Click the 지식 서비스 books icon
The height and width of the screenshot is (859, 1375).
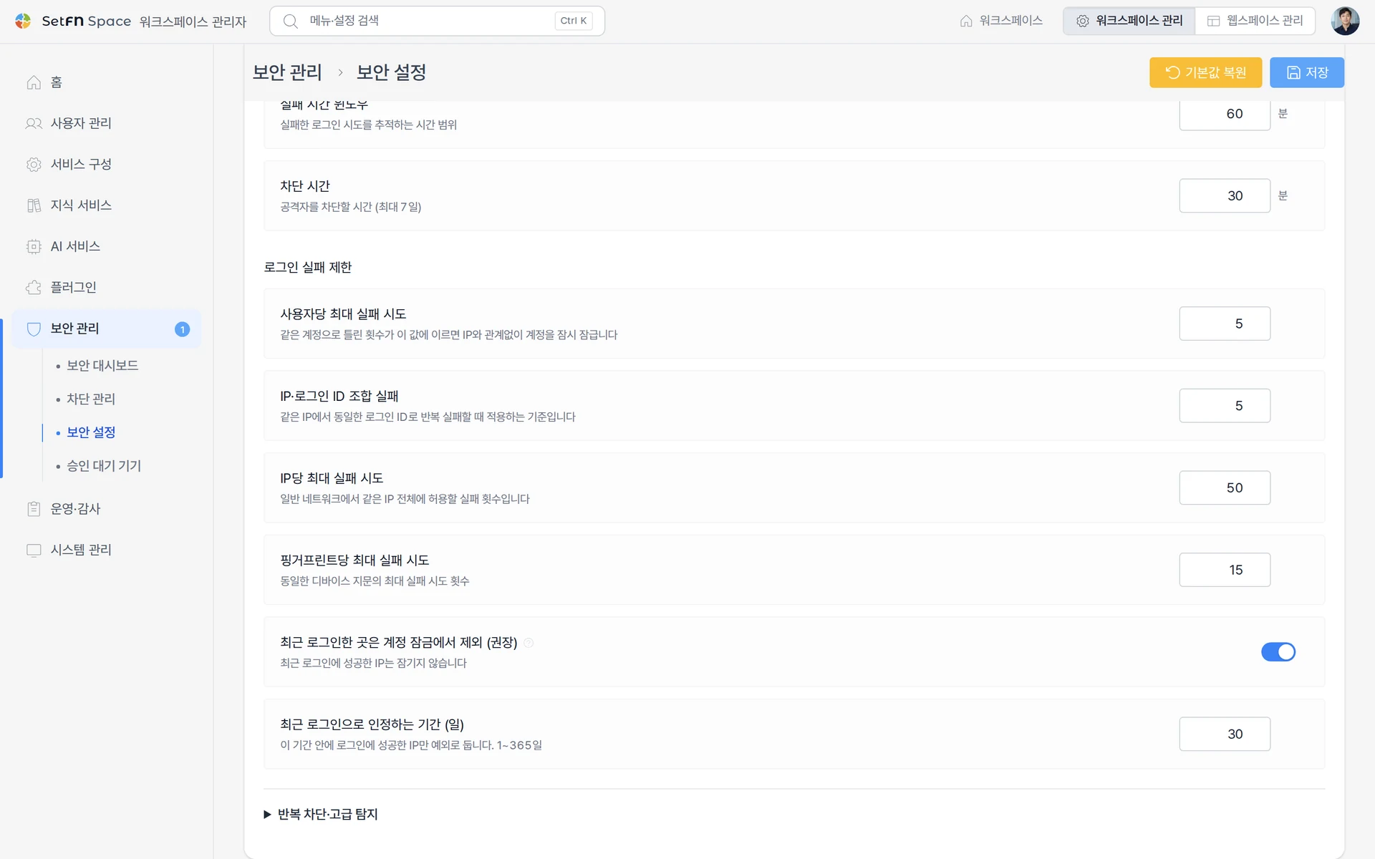tap(34, 205)
